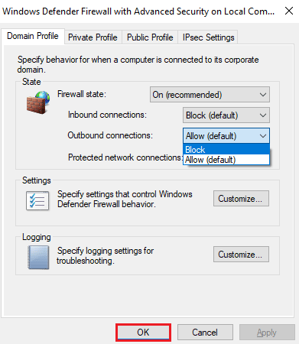Select the Domain Profile tab
The image size is (299, 344).
(33, 36)
